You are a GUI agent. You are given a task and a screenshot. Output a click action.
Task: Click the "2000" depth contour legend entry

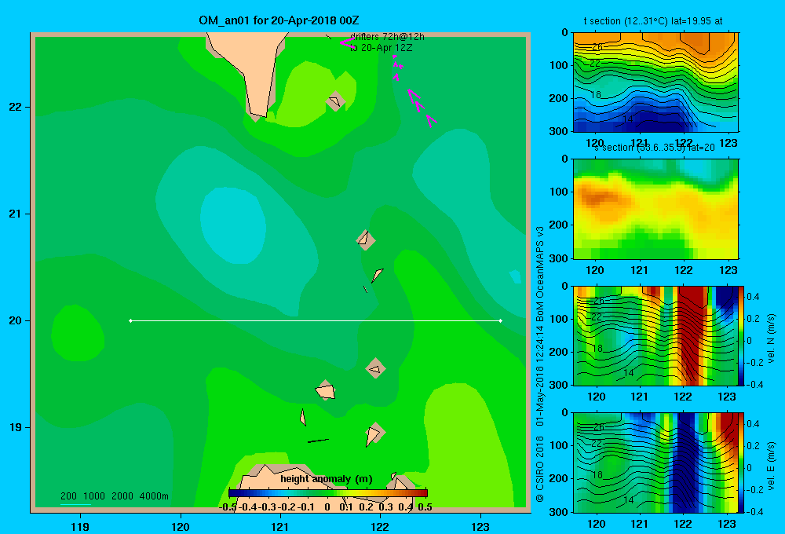point(122,496)
